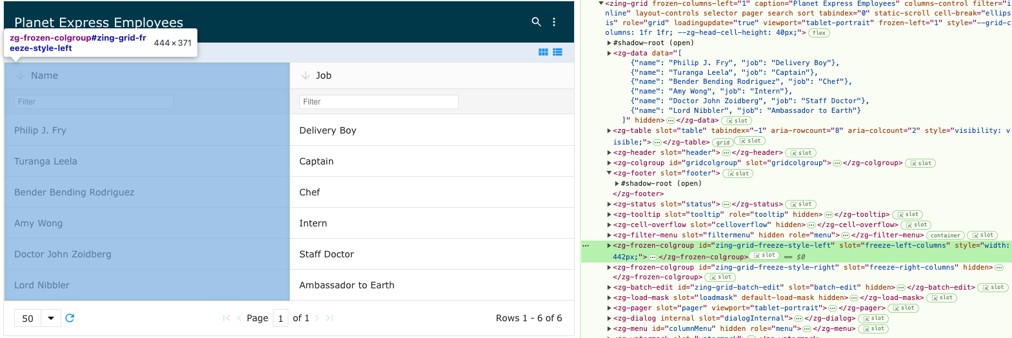Expand the zg-batch-edit node
Viewport: 1012px width, 338px height.
(610, 288)
